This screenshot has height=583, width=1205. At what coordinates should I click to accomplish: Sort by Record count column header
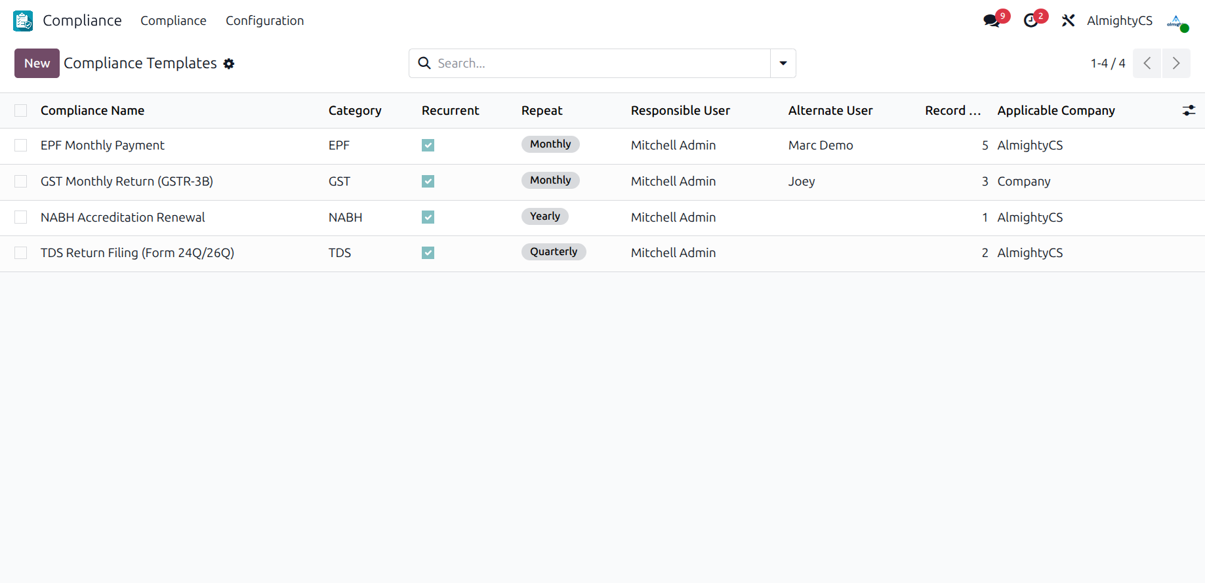(x=952, y=111)
